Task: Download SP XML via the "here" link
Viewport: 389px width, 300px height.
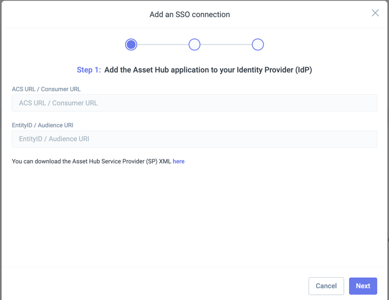Action: click(x=178, y=161)
